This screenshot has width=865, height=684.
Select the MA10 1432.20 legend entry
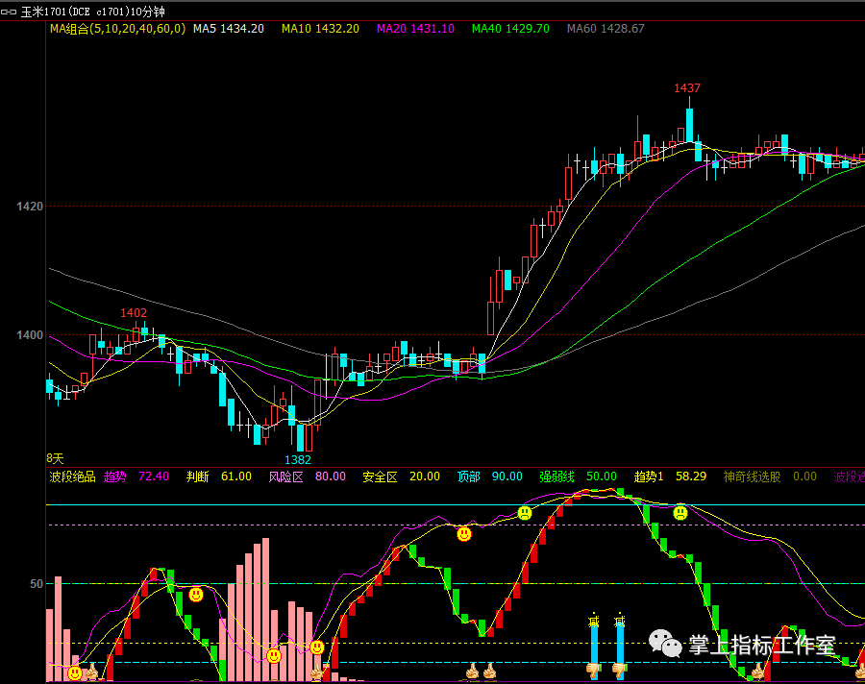coord(320,29)
